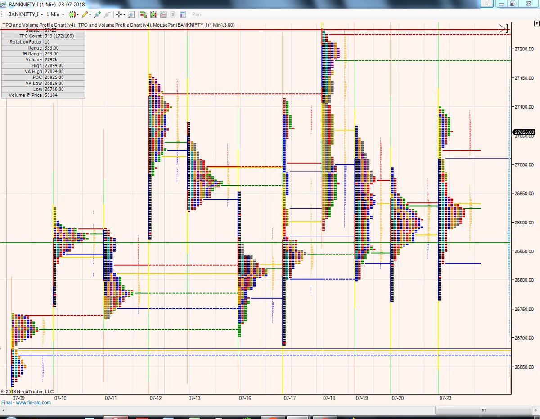Click the VA High 27024.00 row
Viewport: 540px width, 419px height.
click(43, 71)
